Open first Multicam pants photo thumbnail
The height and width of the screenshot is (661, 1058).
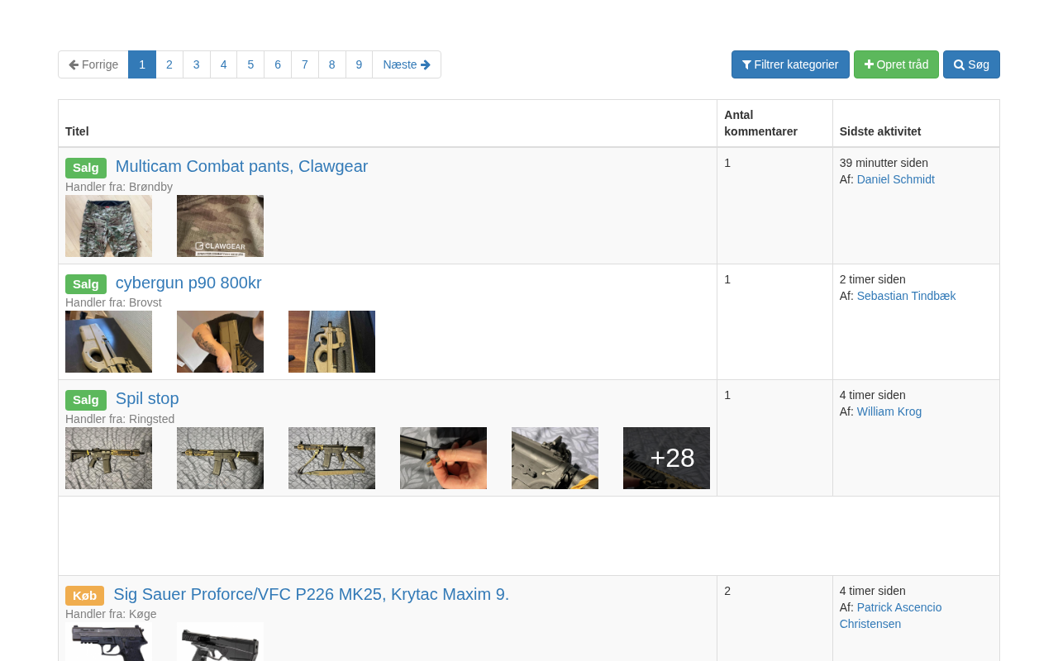108,226
